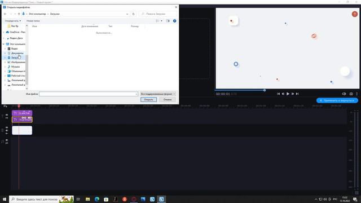
Task: Toggle video track visibility eye
Action: [7, 127]
